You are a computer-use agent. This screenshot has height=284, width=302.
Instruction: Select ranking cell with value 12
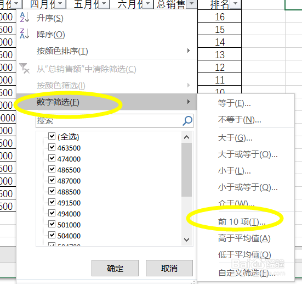click(219, 67)
